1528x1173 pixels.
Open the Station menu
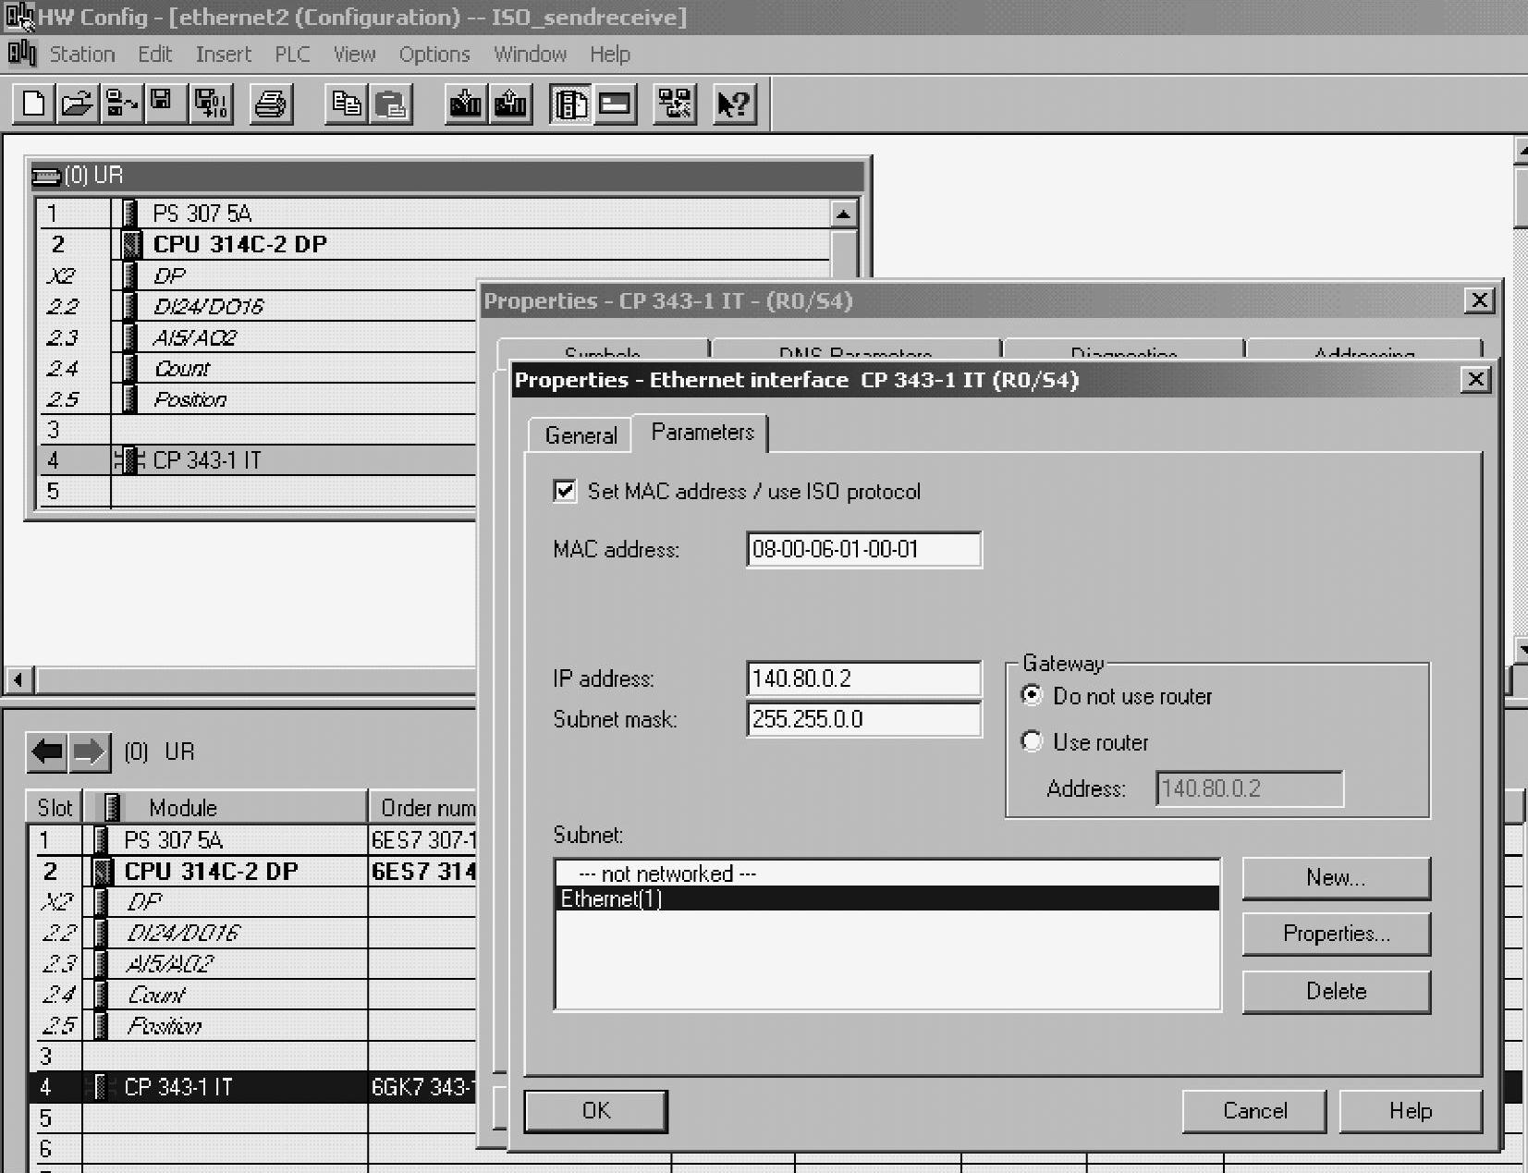click(x=82, y=55)
